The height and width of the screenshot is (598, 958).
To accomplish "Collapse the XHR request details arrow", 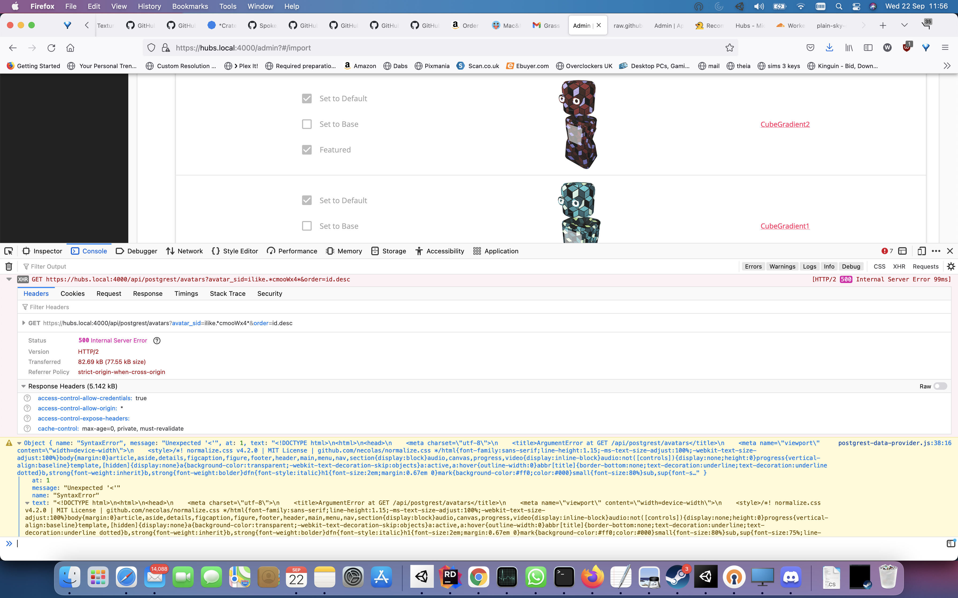I will [9, 279].
